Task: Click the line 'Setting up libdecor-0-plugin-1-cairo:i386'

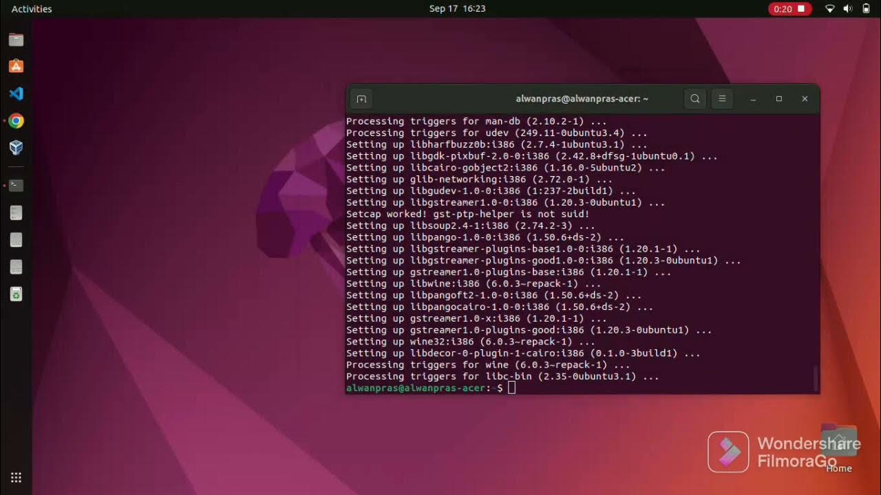Action: (523, 353)
